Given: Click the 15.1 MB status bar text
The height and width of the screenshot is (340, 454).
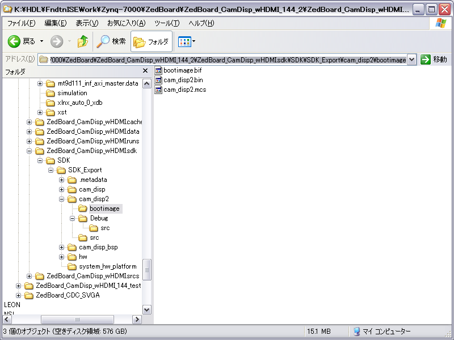Looking at the screenshot, I should pos(319,331).
